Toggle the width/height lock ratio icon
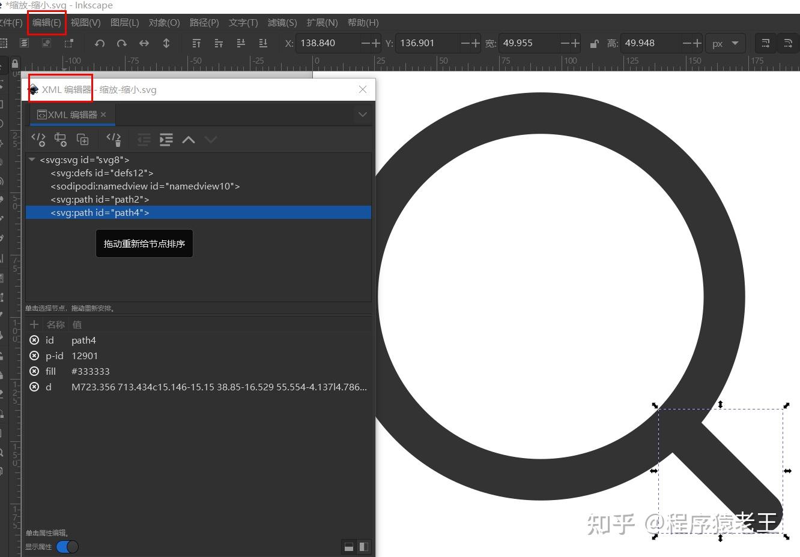This screenshot has width=800, height=557. click(594, 43)
